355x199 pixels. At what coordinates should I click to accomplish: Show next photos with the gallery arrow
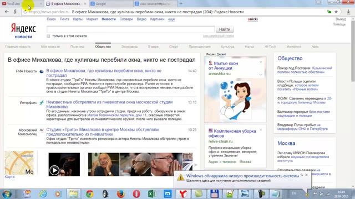(x=196, y=165)
